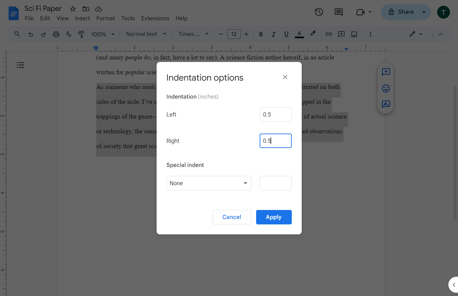
Task: Run spelling and grammar check
Action: pyautogui.click(x=69, y=34)
